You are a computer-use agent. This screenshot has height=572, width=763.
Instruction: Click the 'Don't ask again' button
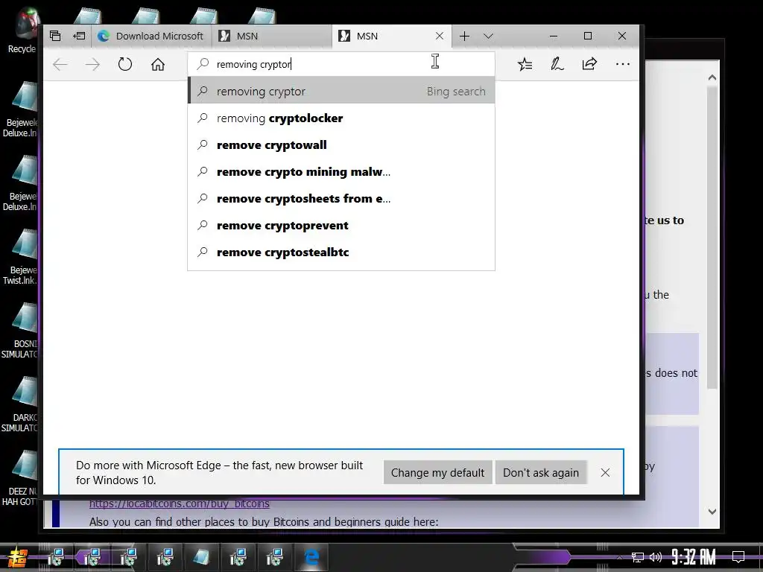[x=541, y=472]
